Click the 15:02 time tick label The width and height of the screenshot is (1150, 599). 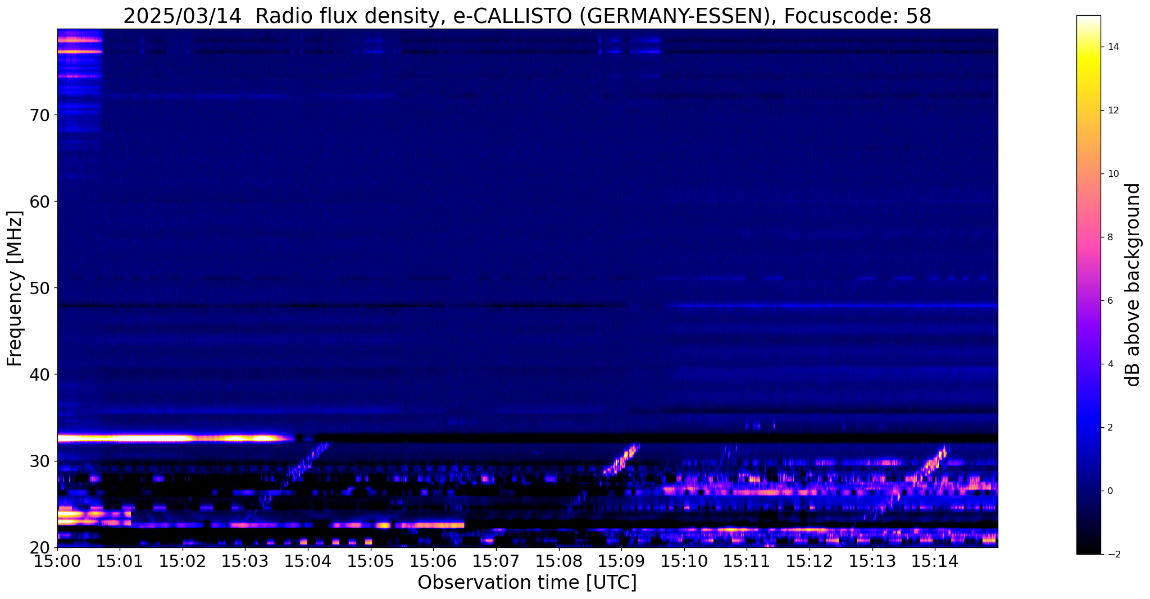coord(183,561)
